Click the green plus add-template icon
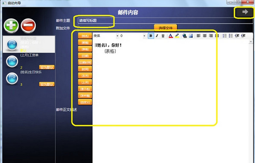 click(11, 26)
